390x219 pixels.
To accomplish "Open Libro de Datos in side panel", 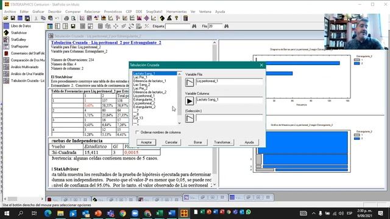I will pos(21,26).
